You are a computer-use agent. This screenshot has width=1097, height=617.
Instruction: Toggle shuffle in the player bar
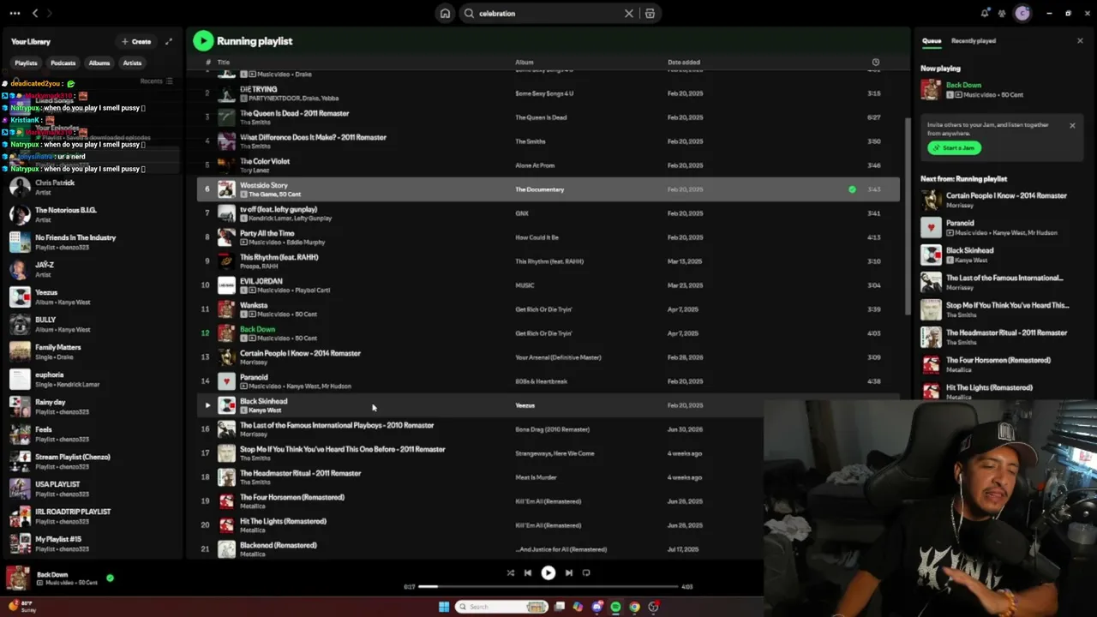click(x=510, y=572)
